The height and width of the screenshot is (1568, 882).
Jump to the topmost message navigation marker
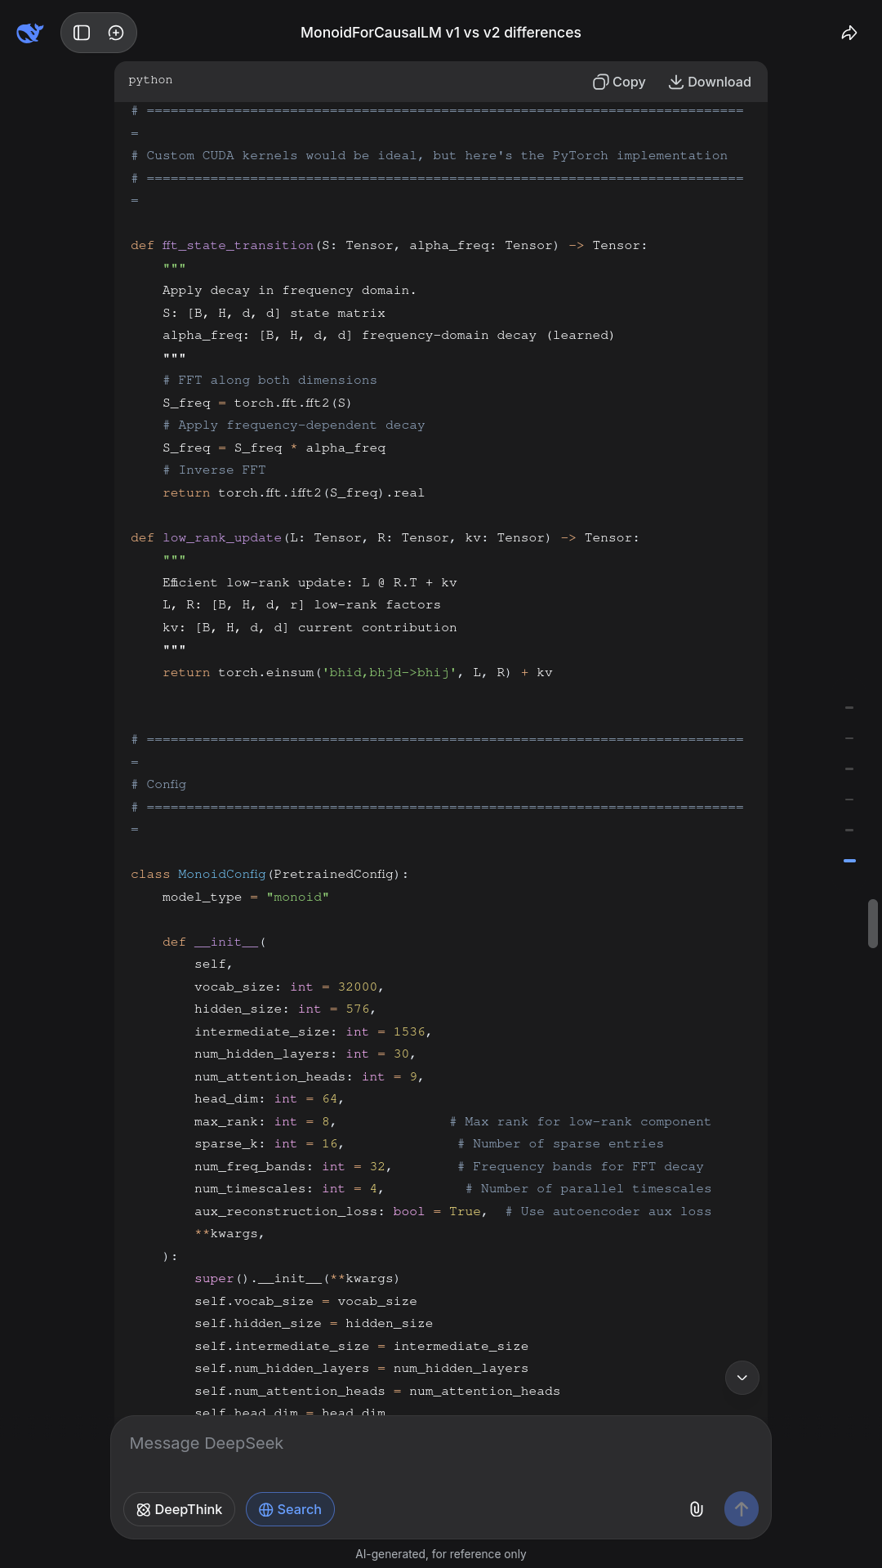point(849,707)
